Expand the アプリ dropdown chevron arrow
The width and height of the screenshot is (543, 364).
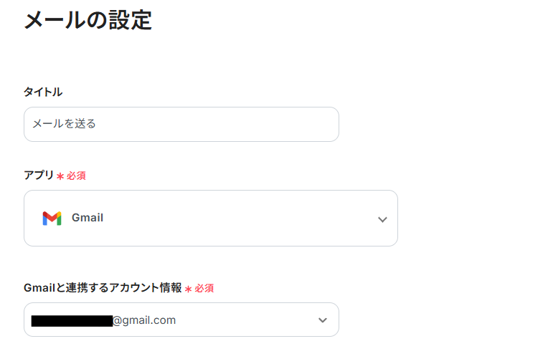point(382,219)
